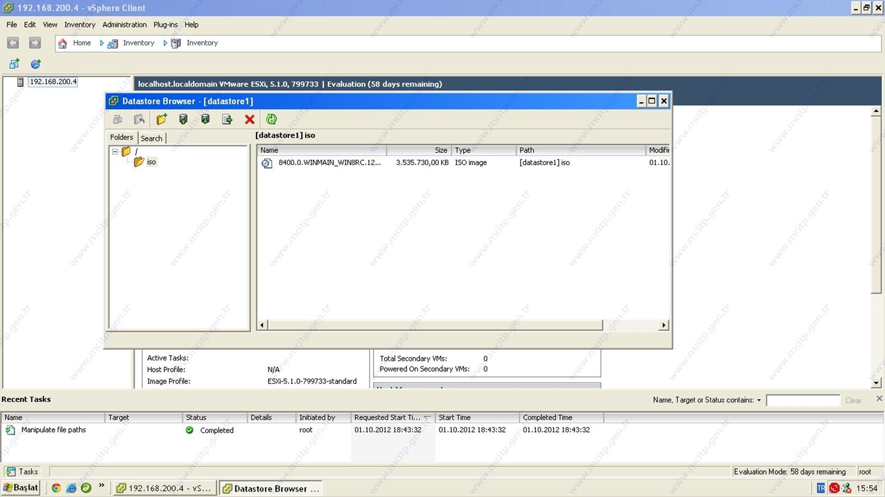Click the Clear filter button
This screenshot has height=497, width=885.
tap(853, 400)
